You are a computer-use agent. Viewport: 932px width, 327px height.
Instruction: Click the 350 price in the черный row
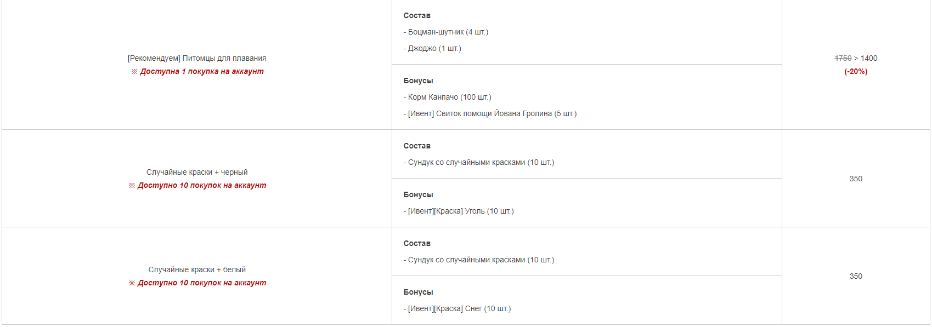pos(856,179)
